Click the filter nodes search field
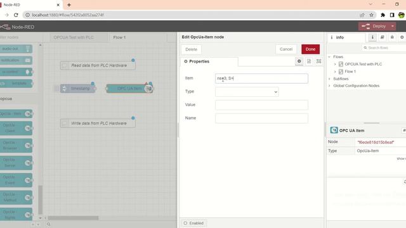The image size is (406, 228). (x=20, y=37)
